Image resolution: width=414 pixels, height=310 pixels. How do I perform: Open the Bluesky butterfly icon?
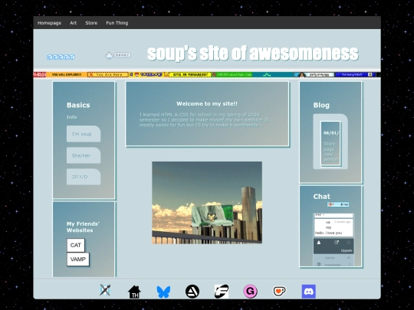[163, 292]
